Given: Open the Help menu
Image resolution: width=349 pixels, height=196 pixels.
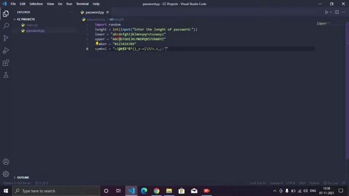Looking at the screenshot, I should click(96, 4).
